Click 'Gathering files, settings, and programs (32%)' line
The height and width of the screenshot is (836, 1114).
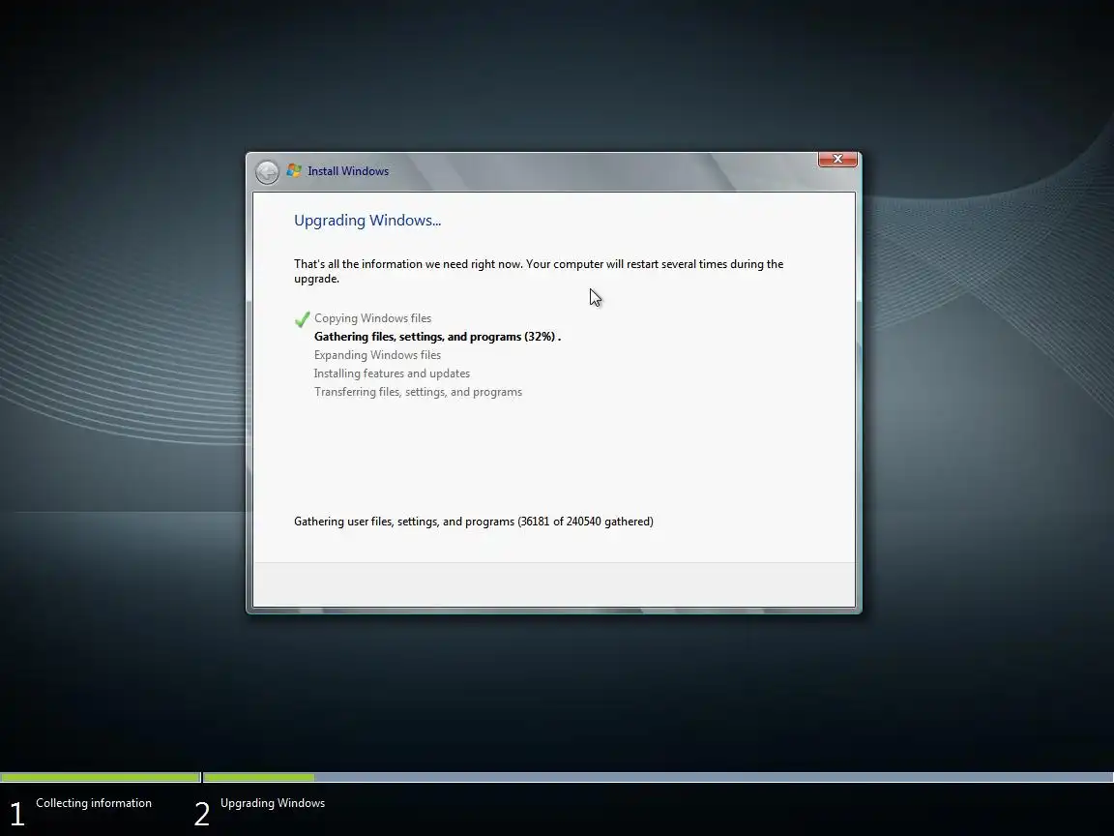pyautogui.click(x=438, y=337)
